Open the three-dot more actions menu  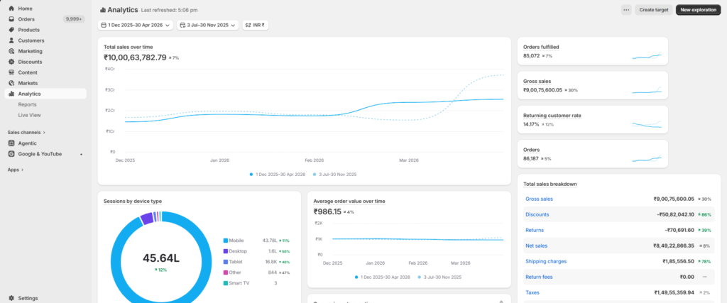tap(626, 10)
